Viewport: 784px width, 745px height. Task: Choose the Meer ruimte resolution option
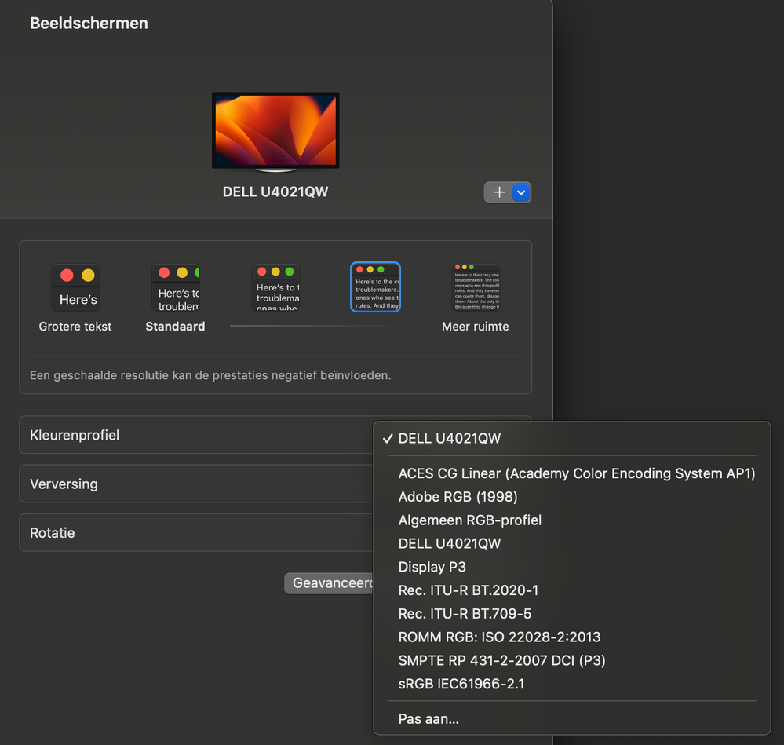tap(476, 298)
